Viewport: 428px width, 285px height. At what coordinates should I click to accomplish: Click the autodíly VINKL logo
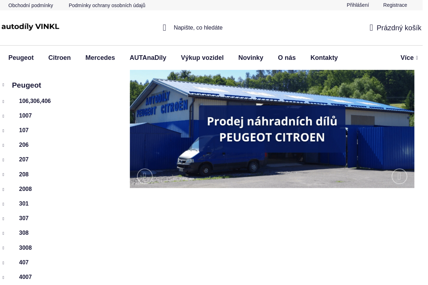point(30,26)
